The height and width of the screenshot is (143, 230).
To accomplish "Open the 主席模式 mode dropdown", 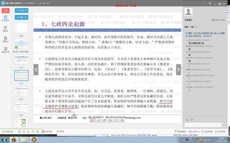I will pyautogui.click(x=189, y=20).
